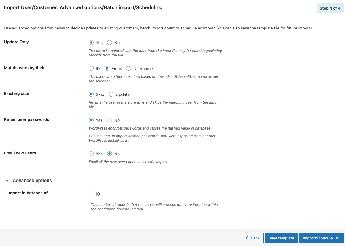Click the page heading Import User/Customer
This screenshot has height=246, width=345.
click(x=30, y=7)
